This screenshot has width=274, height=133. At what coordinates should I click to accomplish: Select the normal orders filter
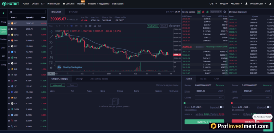(x=57, y=85)
